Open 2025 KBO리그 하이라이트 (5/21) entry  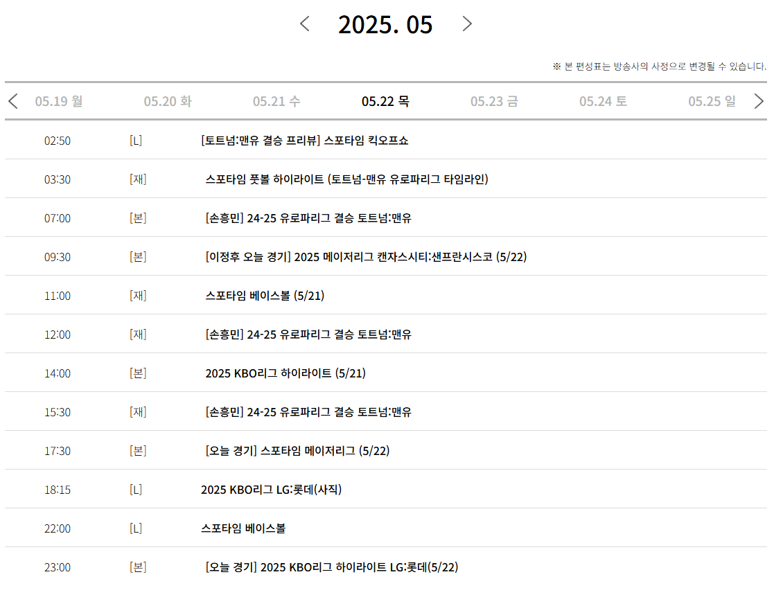pyautogui.click(x=285, y=373)
